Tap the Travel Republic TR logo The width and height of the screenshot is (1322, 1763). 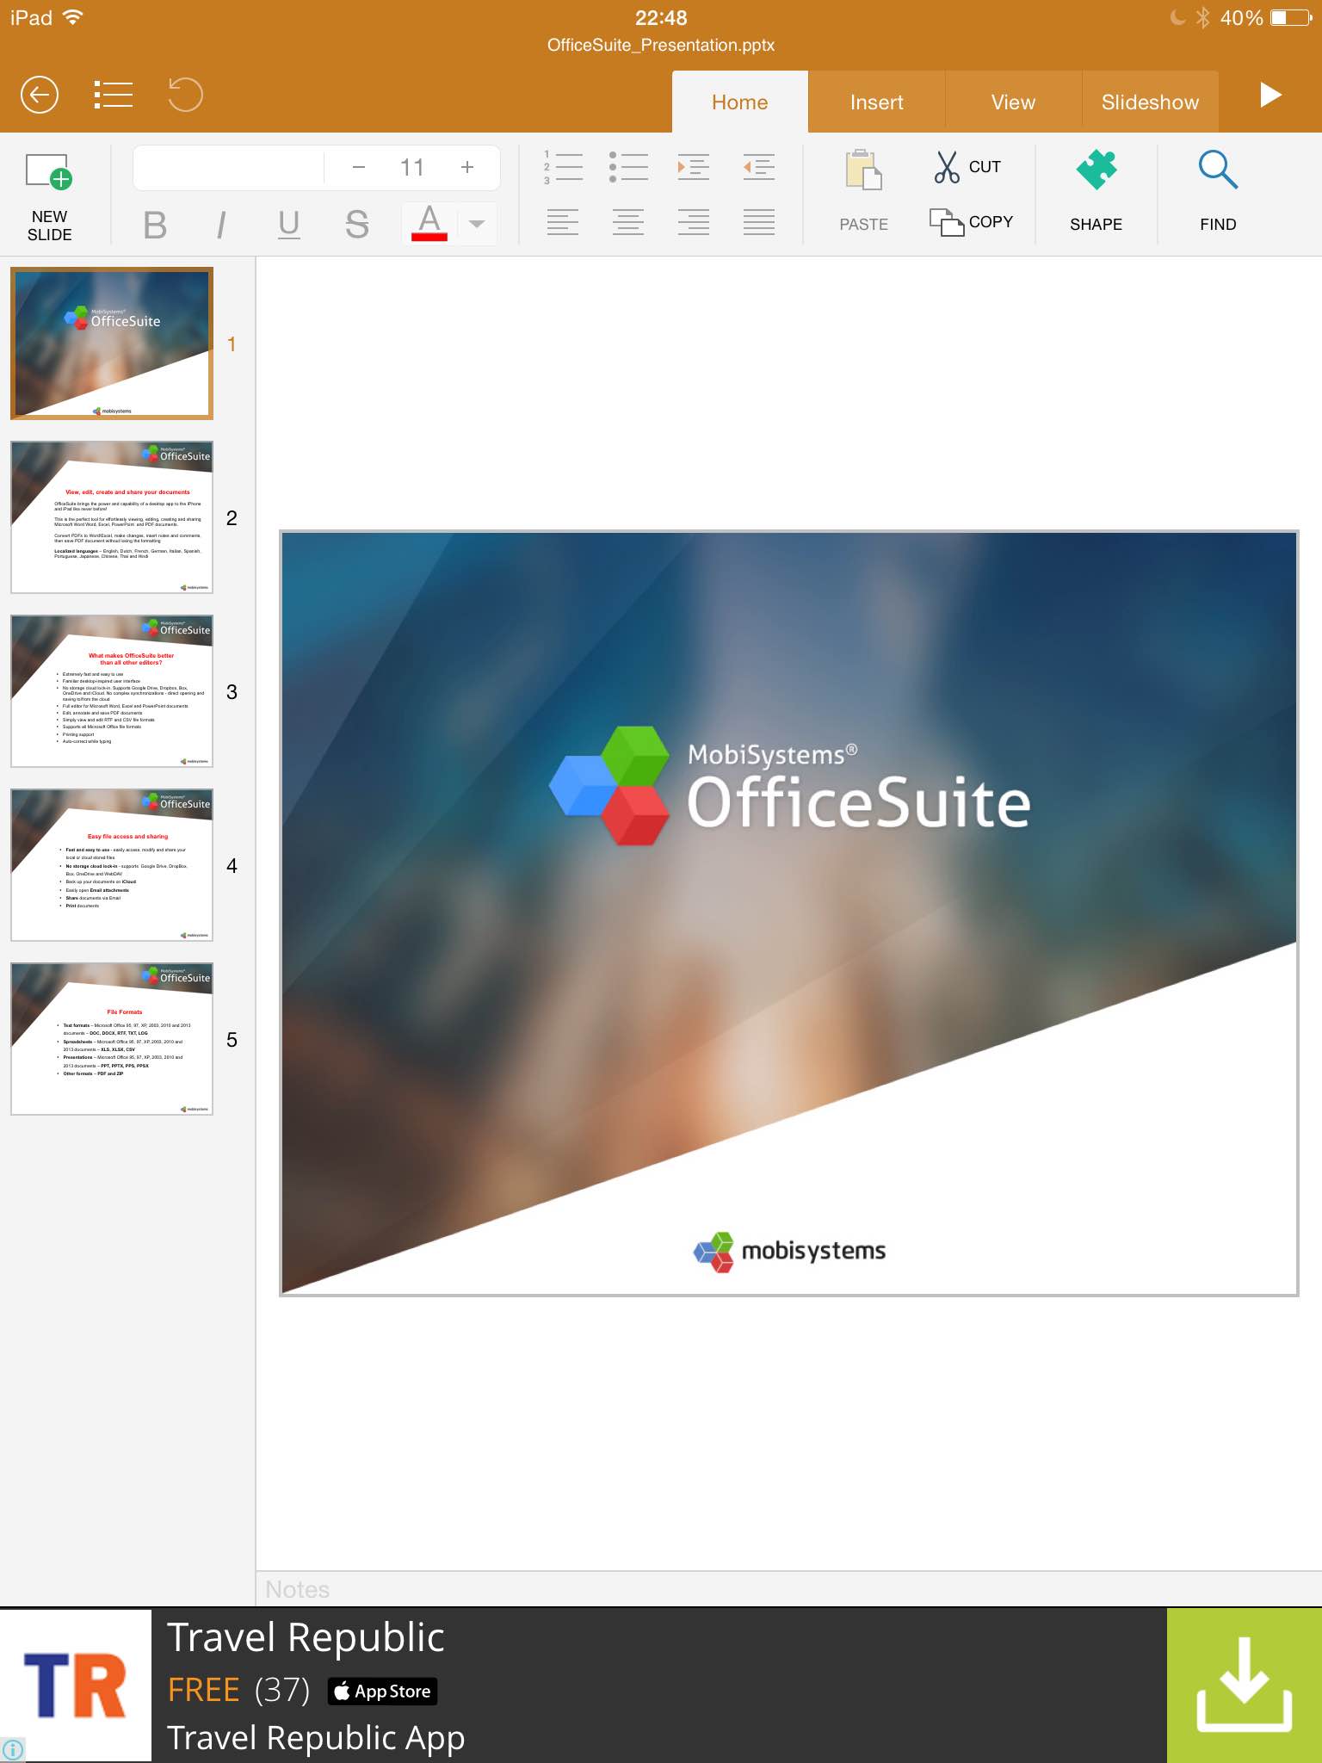(76, 1686)
